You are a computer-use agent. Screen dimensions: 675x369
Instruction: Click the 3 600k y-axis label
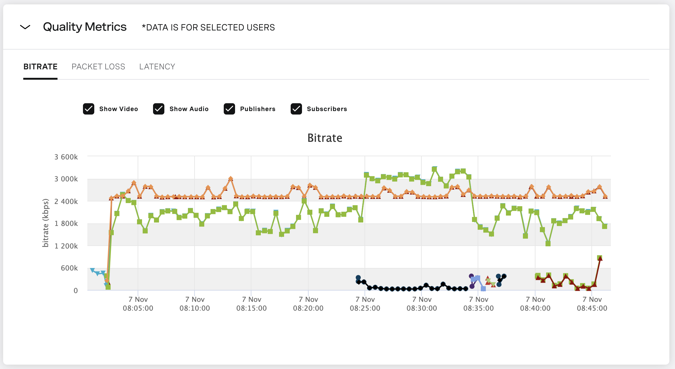tap(66, 157)
